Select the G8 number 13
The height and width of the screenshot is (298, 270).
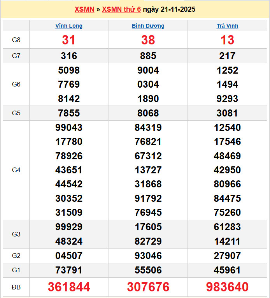point(227,40)
